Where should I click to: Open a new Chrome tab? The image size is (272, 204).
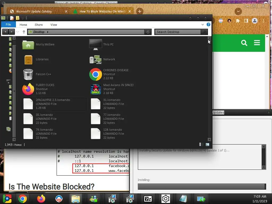[x=140, y=11]
